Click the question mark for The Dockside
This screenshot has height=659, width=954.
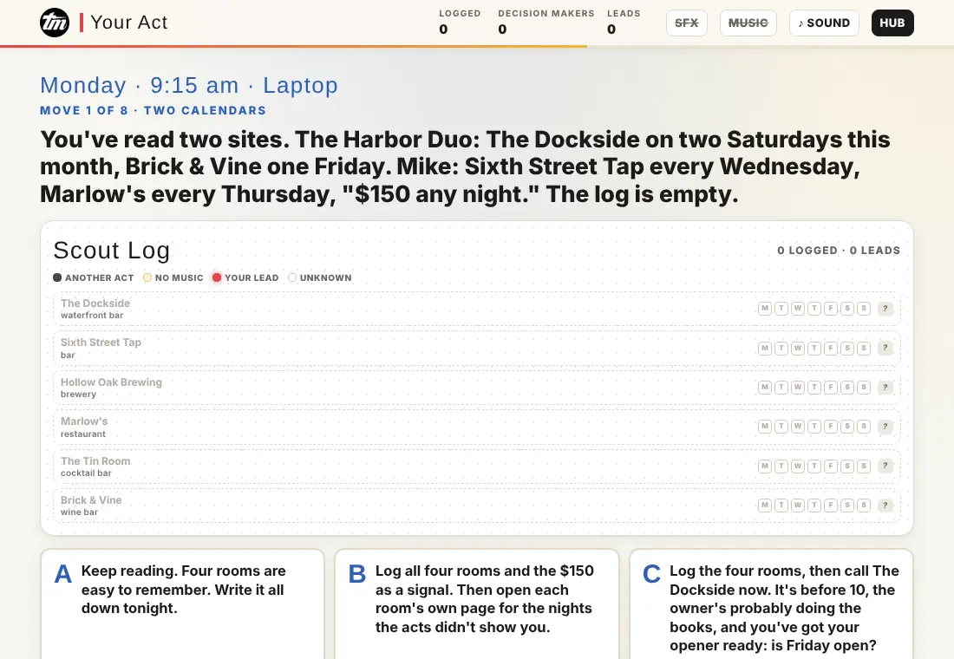click(x=885, y=309)
